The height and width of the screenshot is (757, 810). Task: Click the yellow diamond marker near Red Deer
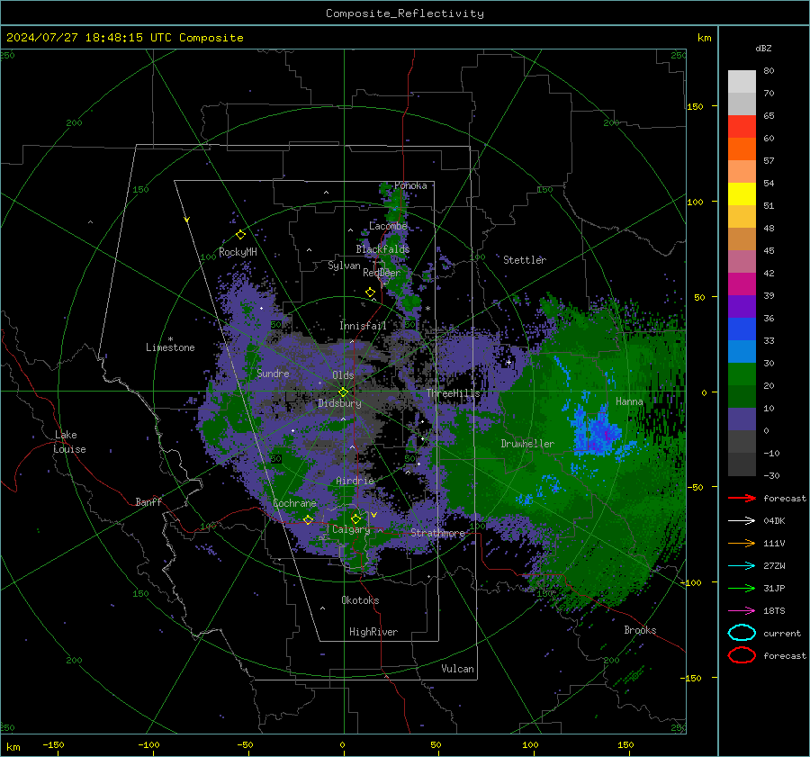pyautogui.click(x=370, y=293)
